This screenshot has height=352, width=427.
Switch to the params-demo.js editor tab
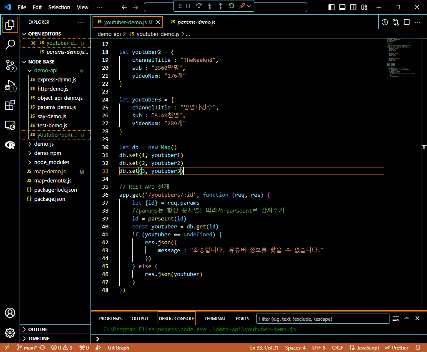coord(196,22)
